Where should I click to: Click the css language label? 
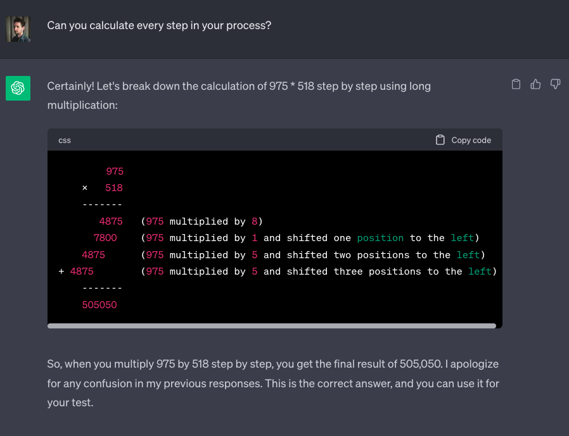click(x=65, y=140)
